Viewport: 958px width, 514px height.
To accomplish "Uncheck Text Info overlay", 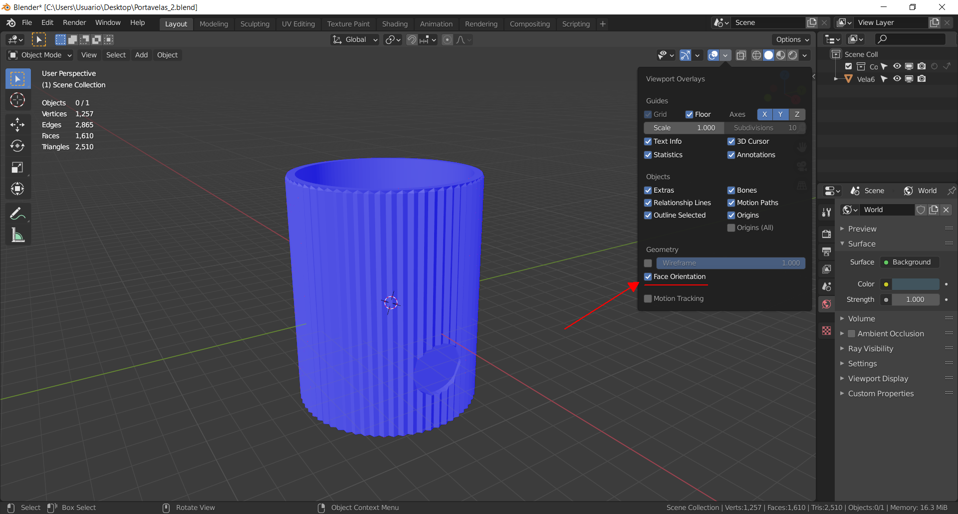I will (648, 141).
